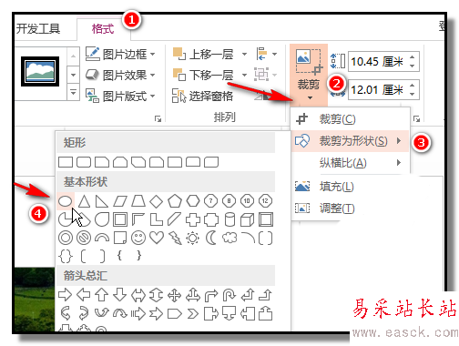Open the 纵横比(A) submenu
Screen dimensions: 459x346
[351, 163]
